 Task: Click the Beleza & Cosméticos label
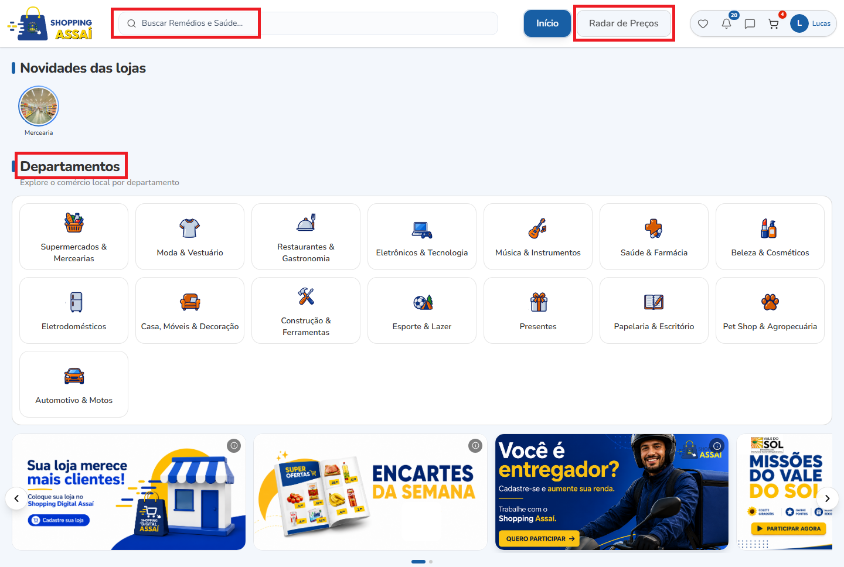(770, 252)
